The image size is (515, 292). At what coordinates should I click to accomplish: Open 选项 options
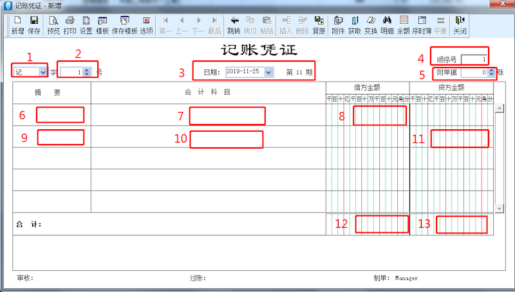[x=147, y=25]
